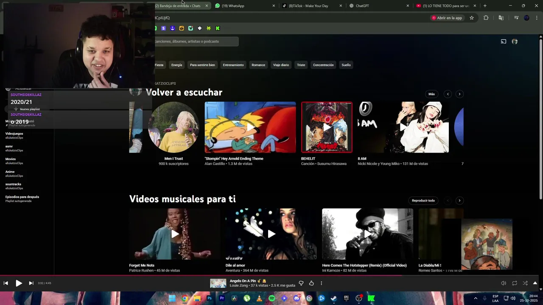Viewport: 543px width, 305px height.
Task: Open a new browser tab with plus
Action: 485,6
